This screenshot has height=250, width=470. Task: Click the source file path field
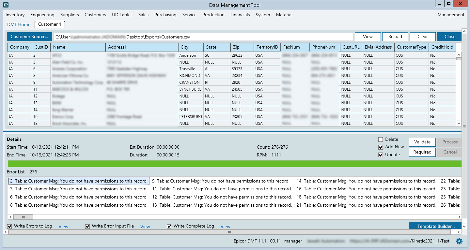pyautogui.click(x=203, y=37)
